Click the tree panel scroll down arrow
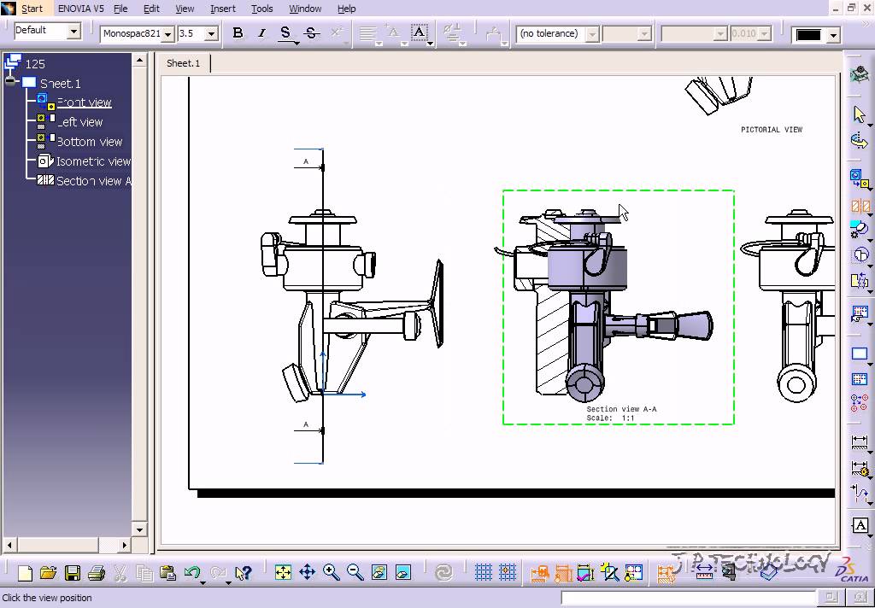 [139, 529]
